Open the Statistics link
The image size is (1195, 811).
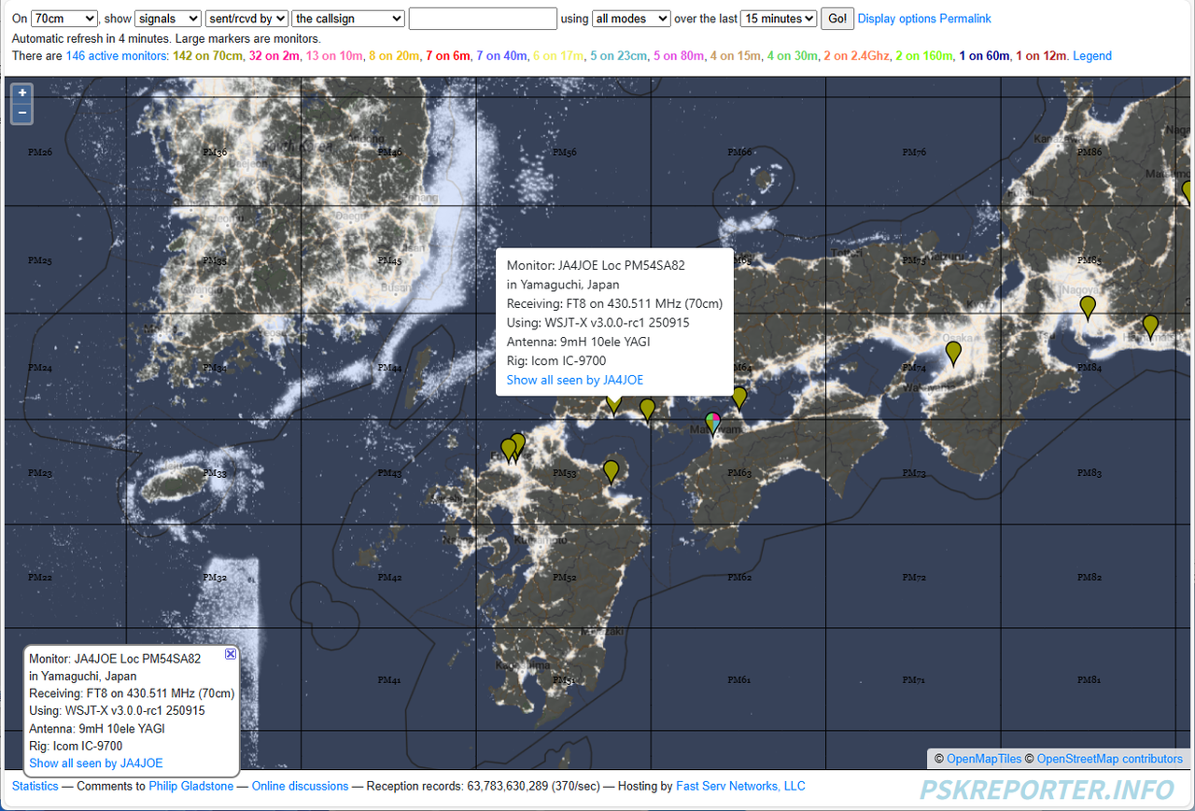click(35, 787)
